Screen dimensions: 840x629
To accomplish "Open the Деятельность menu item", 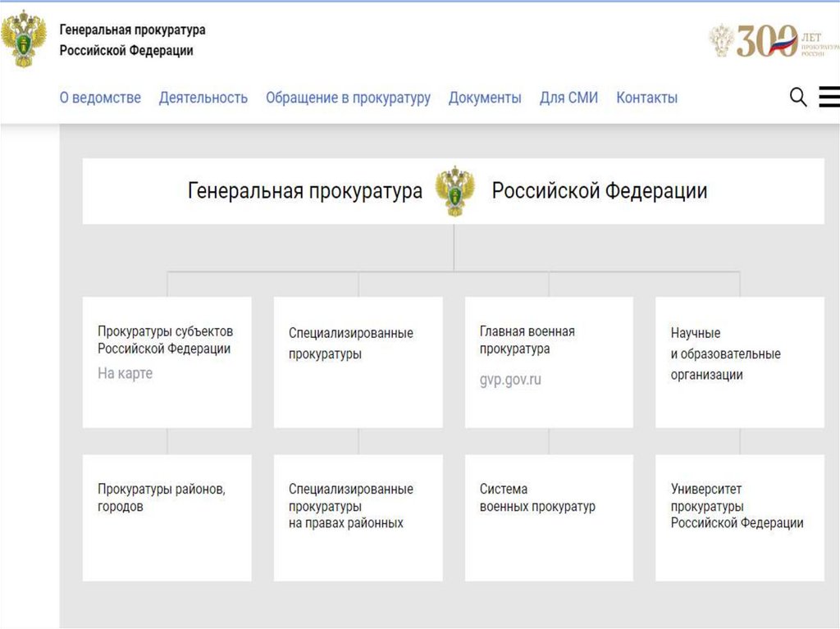I will click(203, 98).
